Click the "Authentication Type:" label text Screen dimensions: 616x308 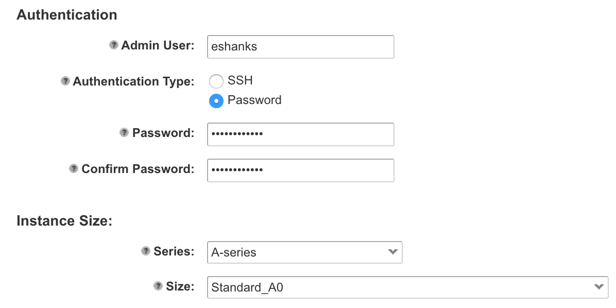pos(133,81)
